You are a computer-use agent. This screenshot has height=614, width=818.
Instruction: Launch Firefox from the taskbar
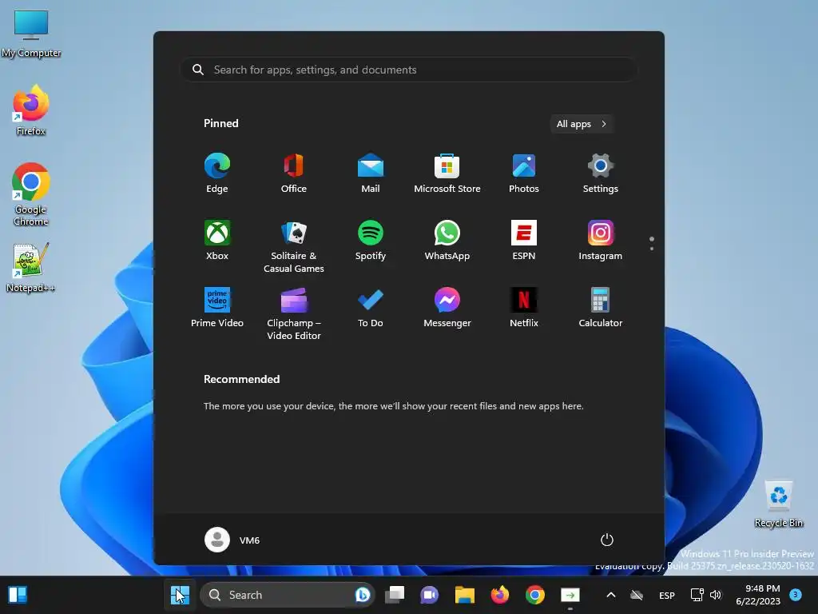[x=500, y=595]
